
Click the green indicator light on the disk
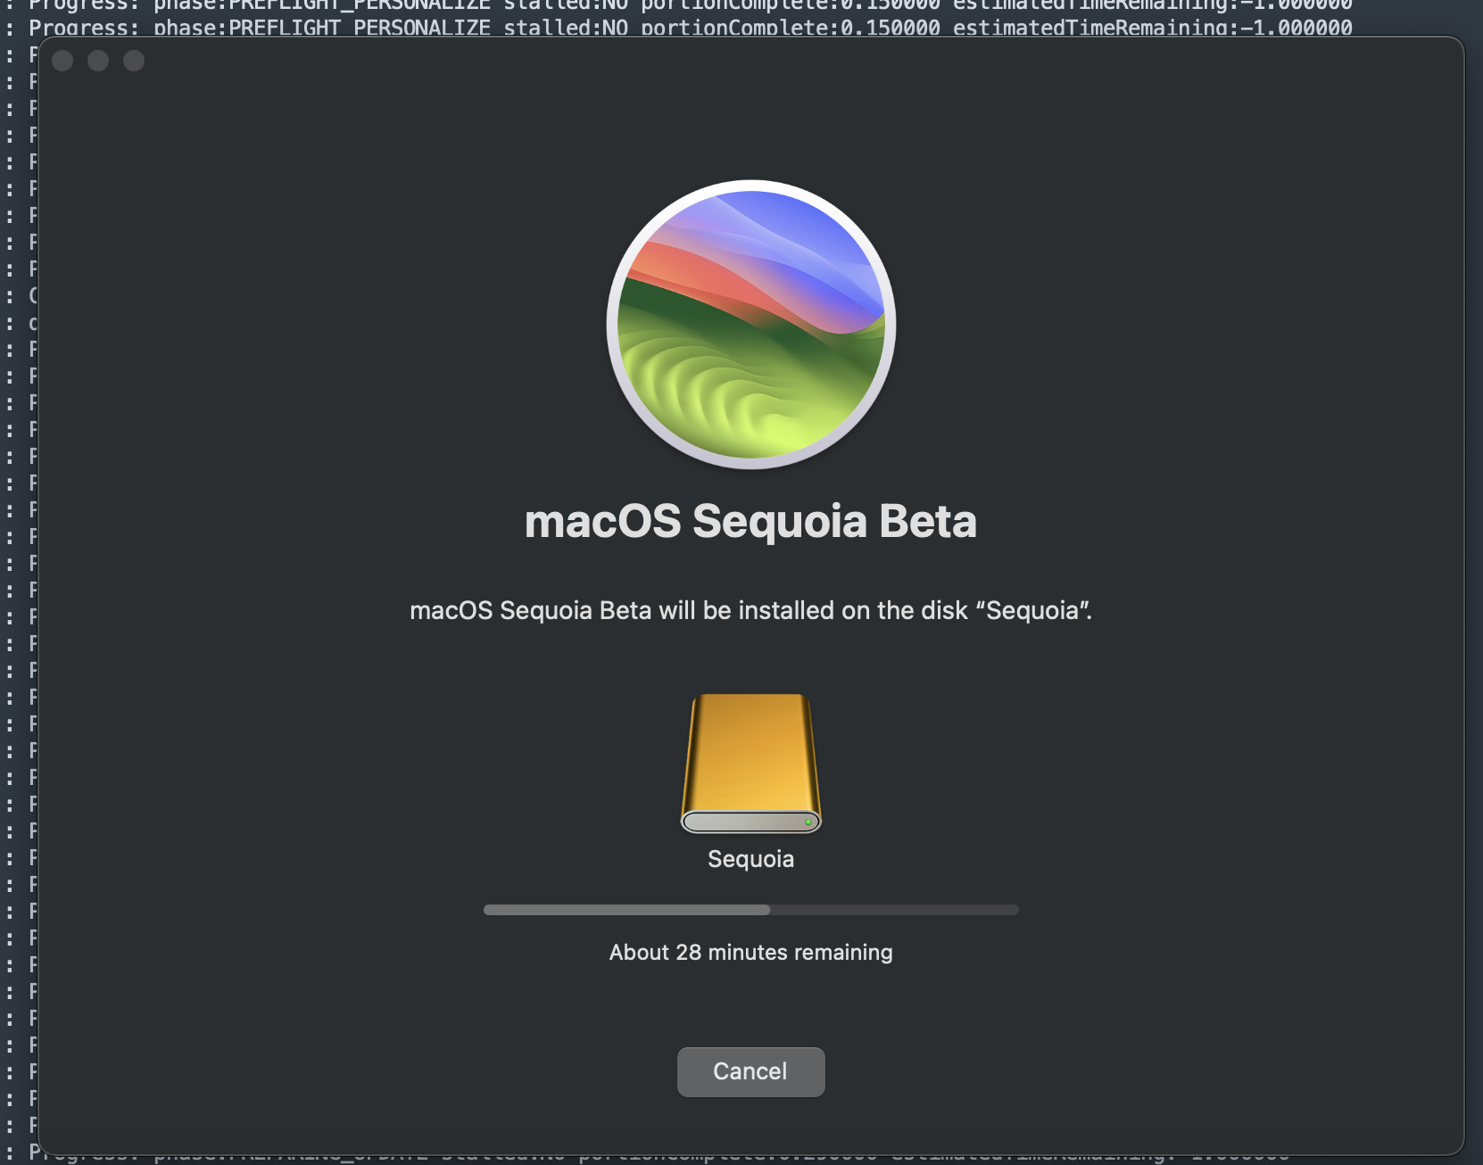pyautogui.click(x=808, y=822)
